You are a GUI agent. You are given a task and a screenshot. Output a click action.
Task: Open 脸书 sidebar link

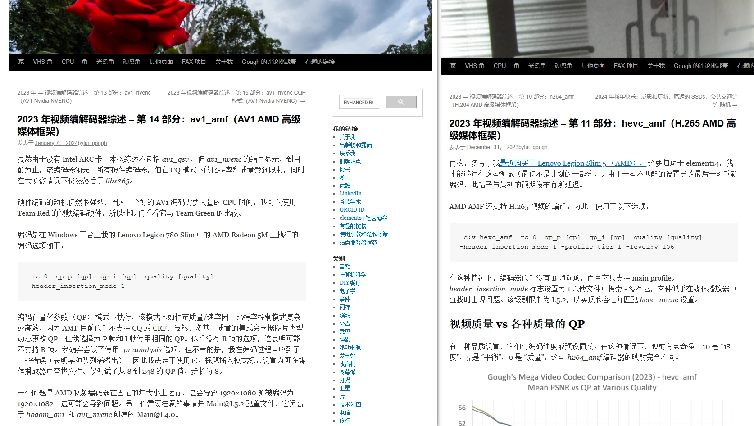(x=345, y=169)
